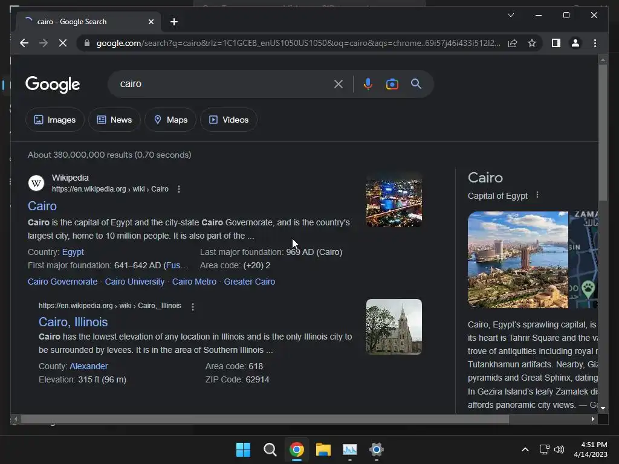Open the map preview in knowledge panel

[x=583, y=260]
